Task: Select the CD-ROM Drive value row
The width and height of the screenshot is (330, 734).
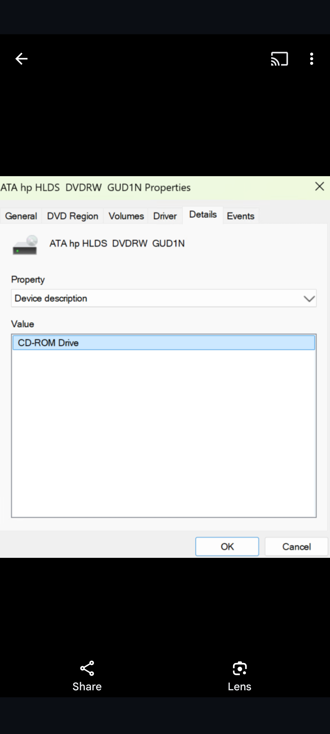Action: coord(164,343)
